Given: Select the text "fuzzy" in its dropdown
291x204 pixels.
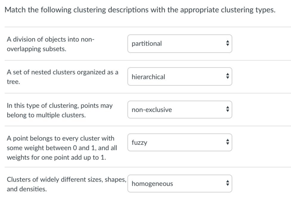Looking at the screenshot, I should pyautogui.click(x=139, y=143).
